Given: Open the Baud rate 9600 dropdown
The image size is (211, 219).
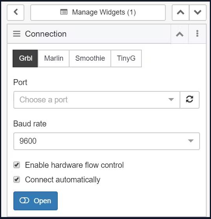Looking at the screenshot, I should pos(106,141).
